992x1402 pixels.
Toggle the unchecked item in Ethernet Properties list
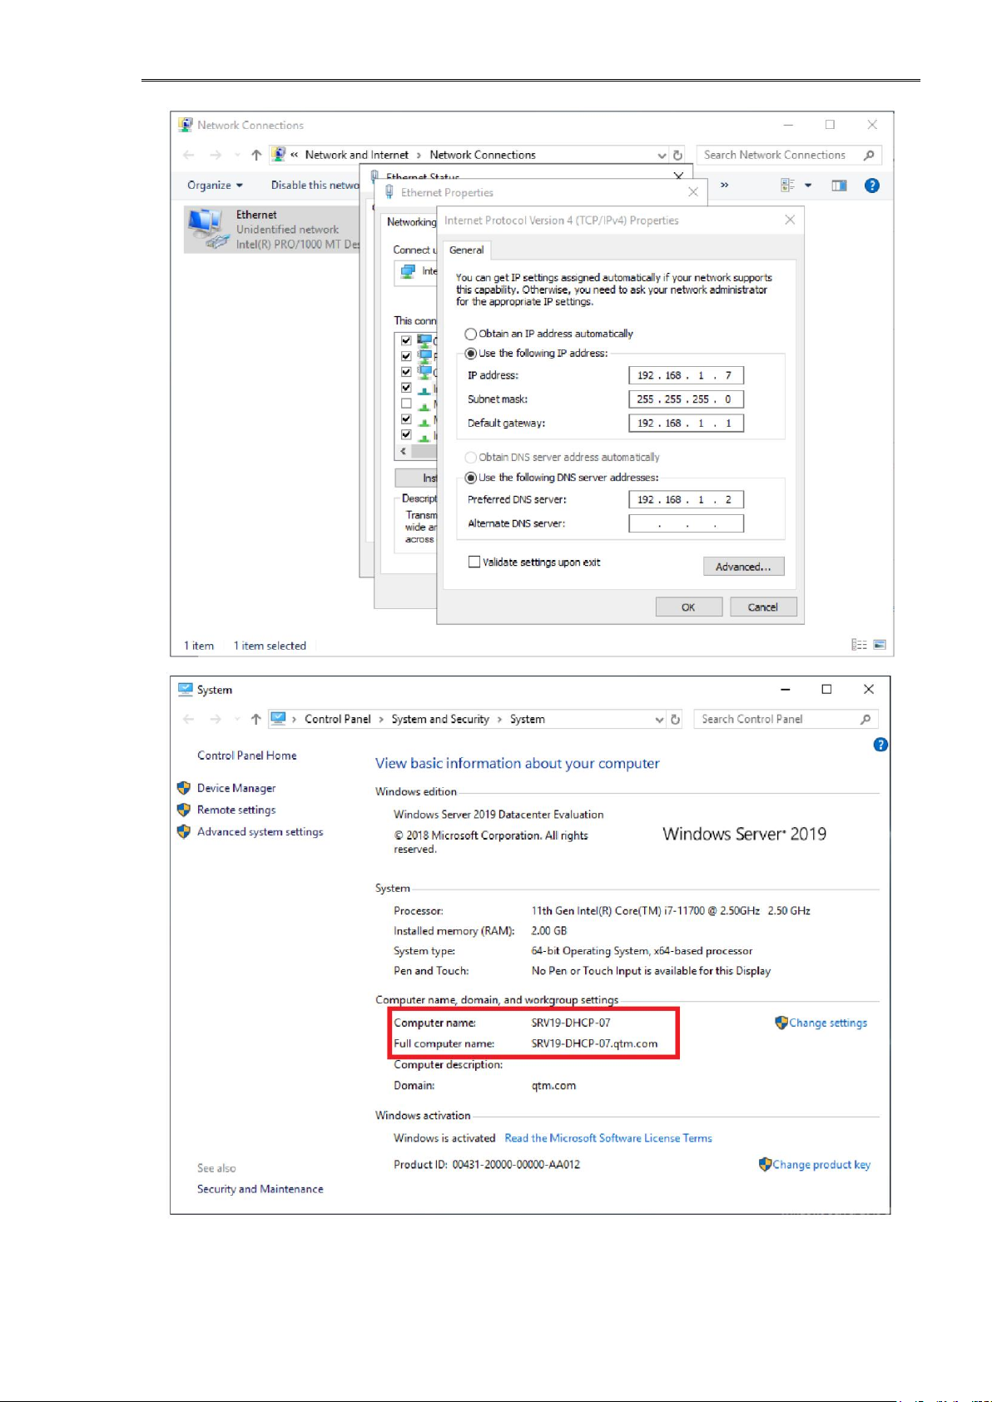(x=406, y=404)
